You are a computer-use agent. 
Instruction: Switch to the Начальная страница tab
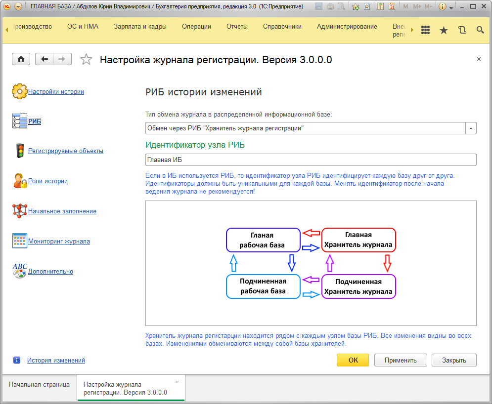tap(39, 385)
